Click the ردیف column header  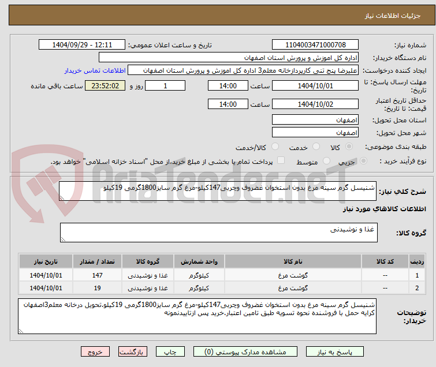(x=417, y=261)
